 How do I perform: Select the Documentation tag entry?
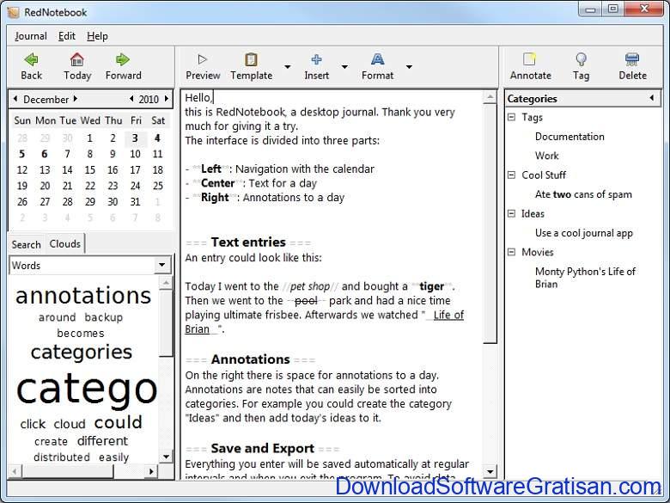pyautogui.click(x=569, y=137)
